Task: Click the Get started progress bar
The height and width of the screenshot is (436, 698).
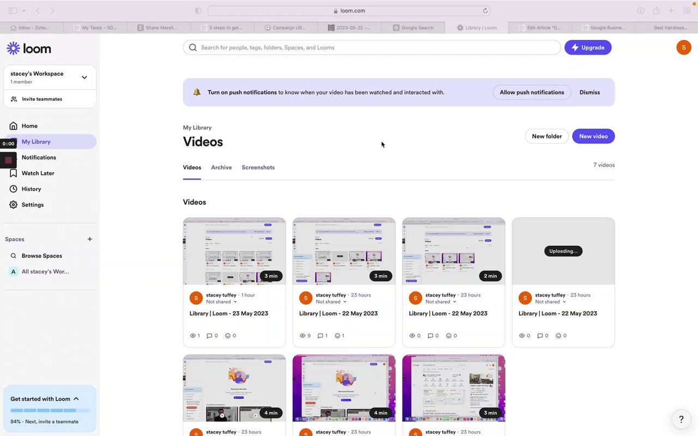Action: [50, 410]
